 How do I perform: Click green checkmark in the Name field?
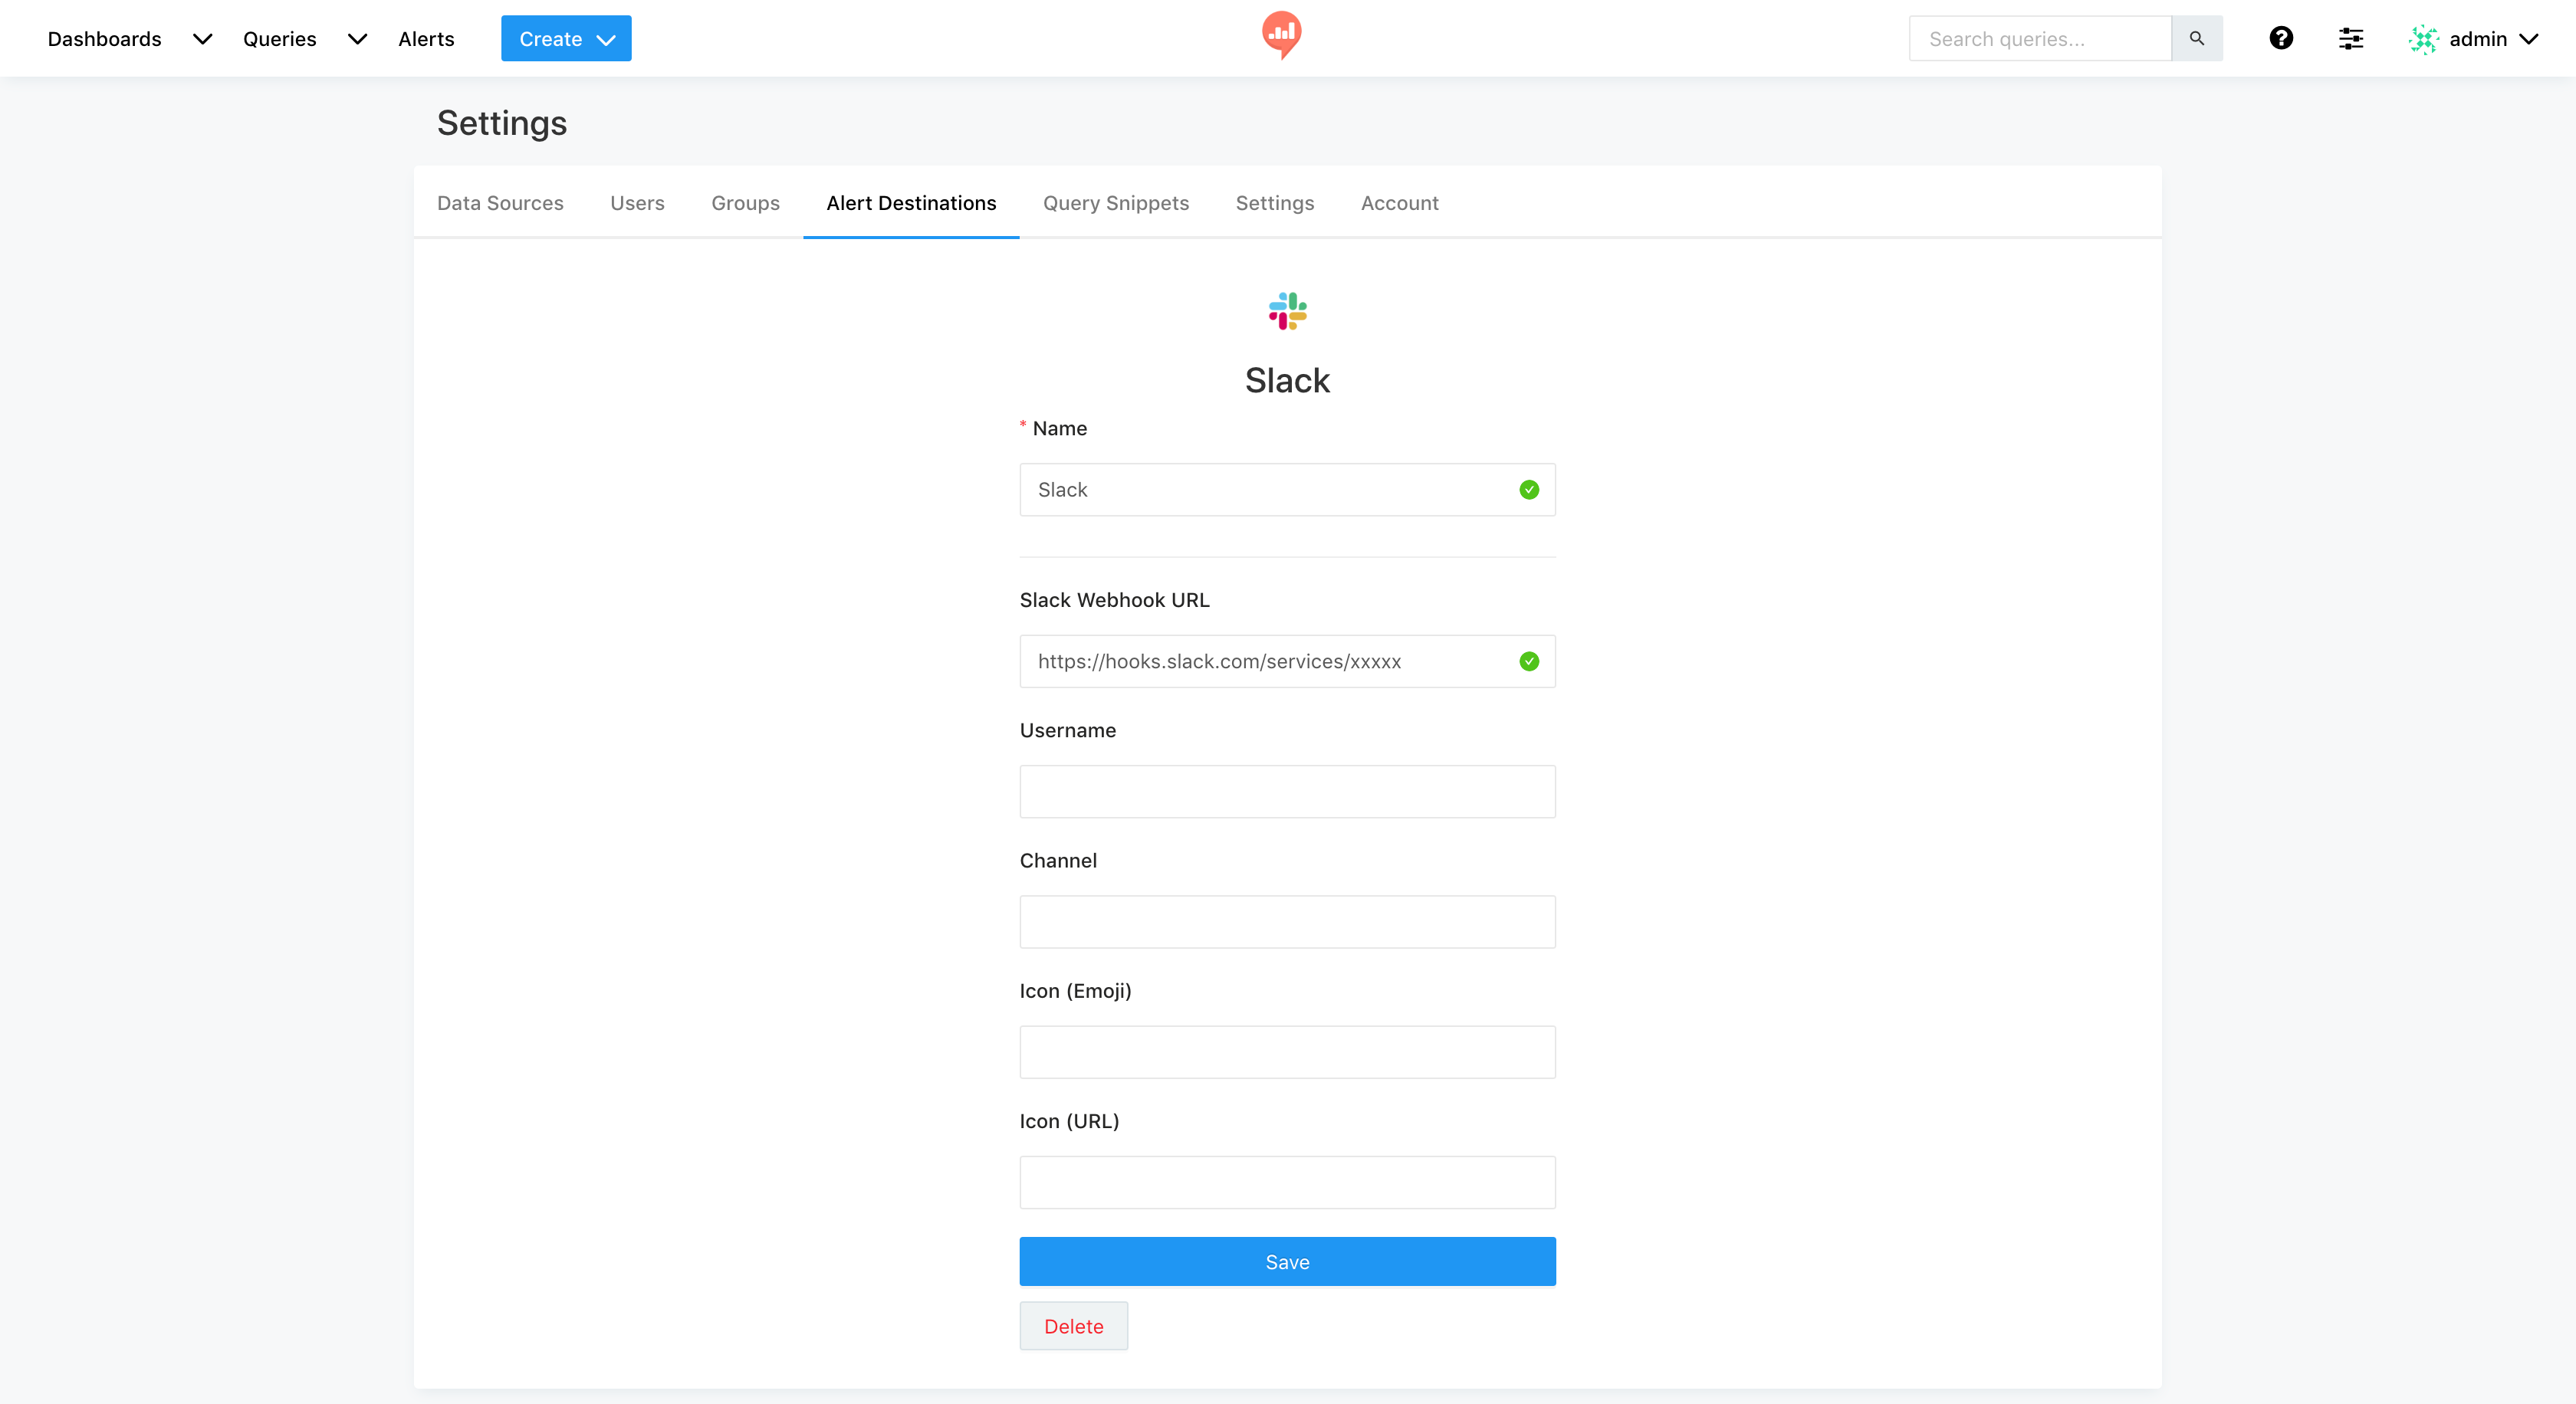point(1528,490)
